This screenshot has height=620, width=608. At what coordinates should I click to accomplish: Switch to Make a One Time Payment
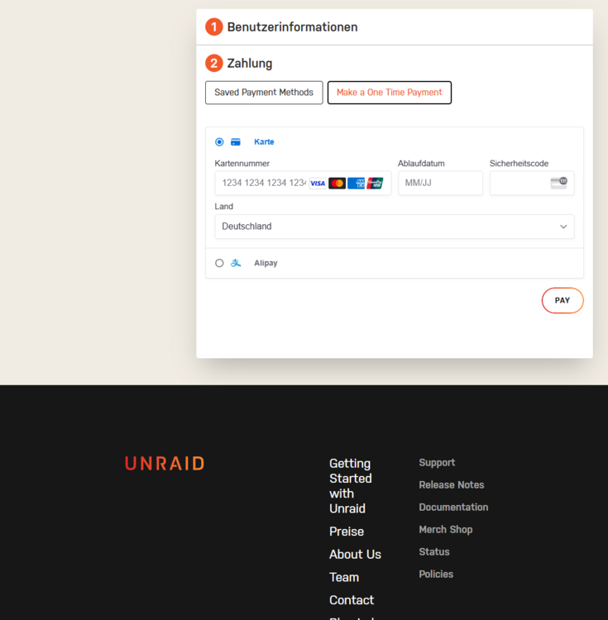390,93
